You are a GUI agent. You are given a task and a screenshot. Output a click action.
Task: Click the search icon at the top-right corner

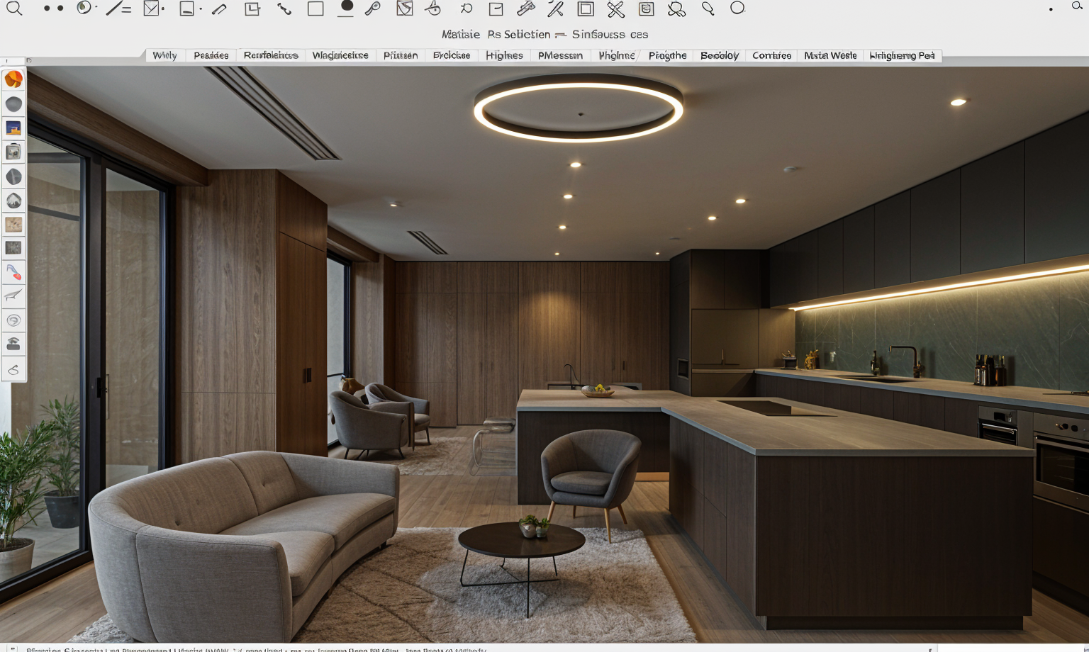[x=1076, y=7]
